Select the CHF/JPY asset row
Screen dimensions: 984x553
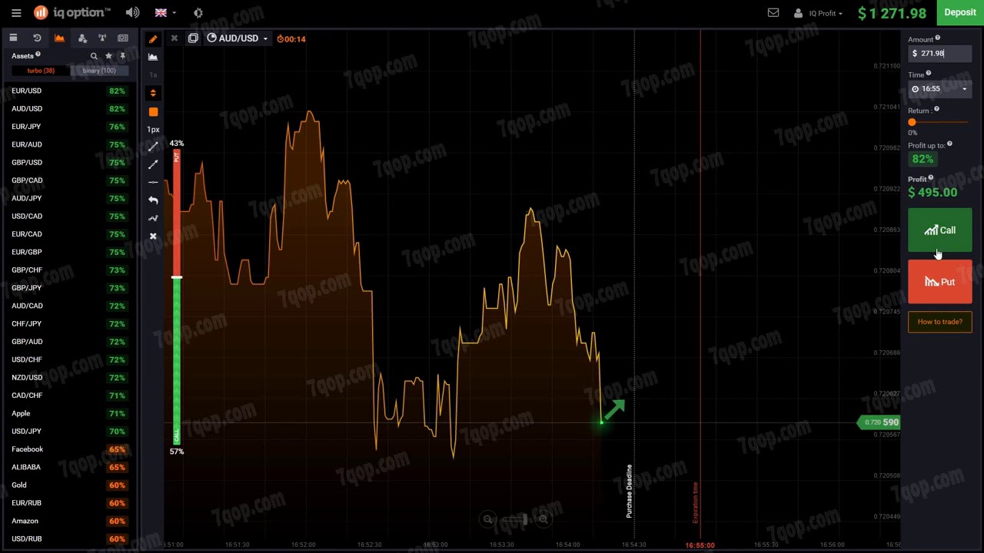(69, 323)
